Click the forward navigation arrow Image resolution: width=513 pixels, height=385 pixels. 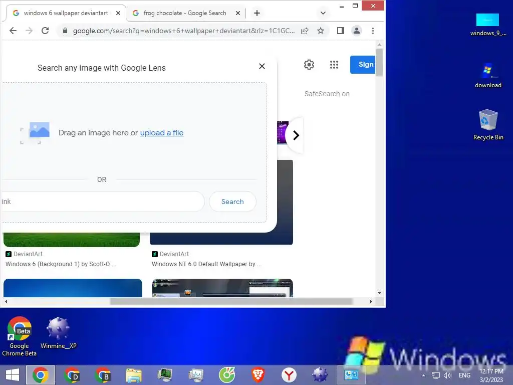click(29, 31)
